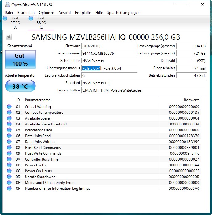Click status orb of Controller Busy Time row
Screen dimensions: 212x215
(9, 159)
